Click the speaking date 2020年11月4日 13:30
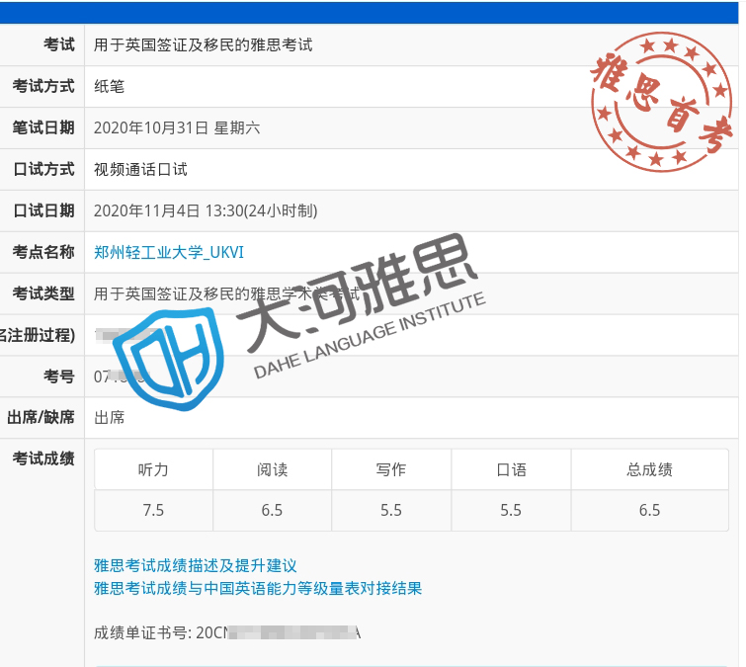746x667 pixels. pyautogui.click(x=206, y=210)
